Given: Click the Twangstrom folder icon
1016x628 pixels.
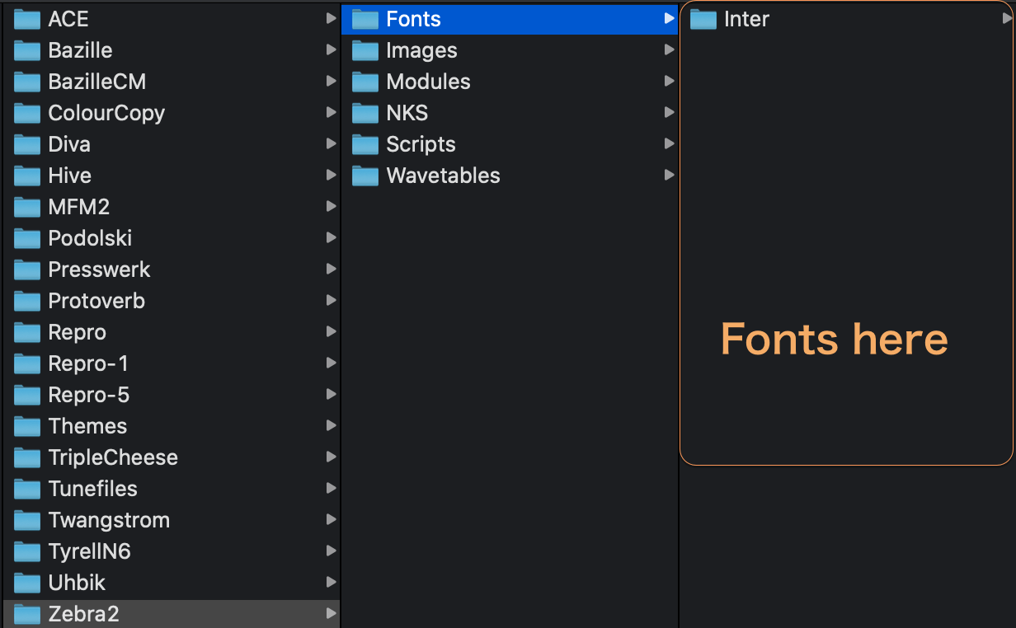Looking at the screenshot, I should (x=27, y=520).
